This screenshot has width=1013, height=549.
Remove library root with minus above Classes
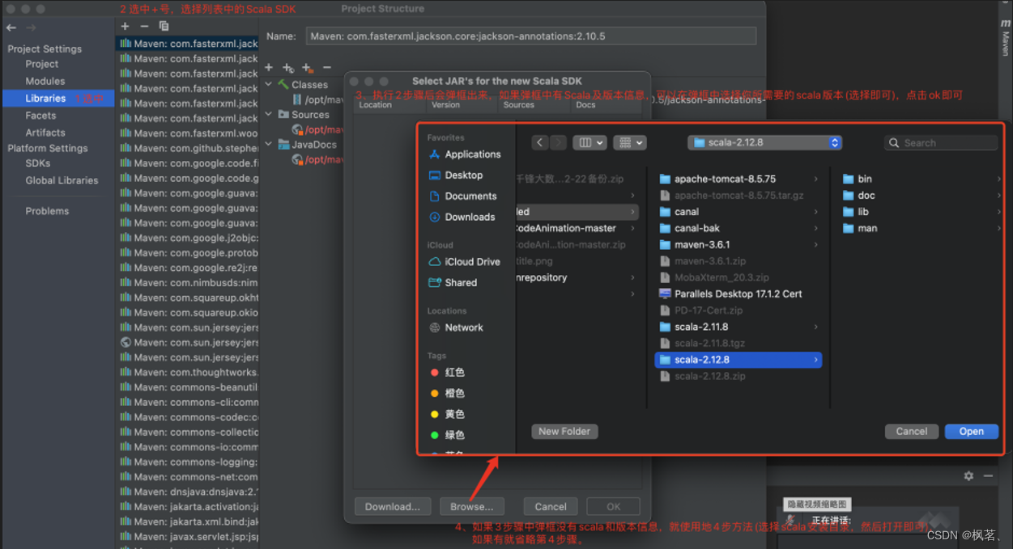click(x=327, y=68)
